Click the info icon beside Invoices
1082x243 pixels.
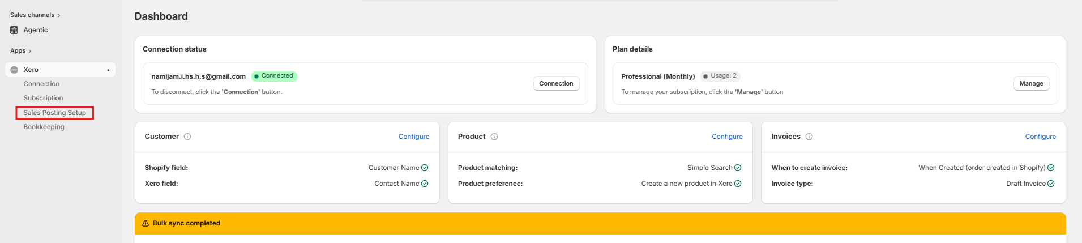(x=809, y=137)
